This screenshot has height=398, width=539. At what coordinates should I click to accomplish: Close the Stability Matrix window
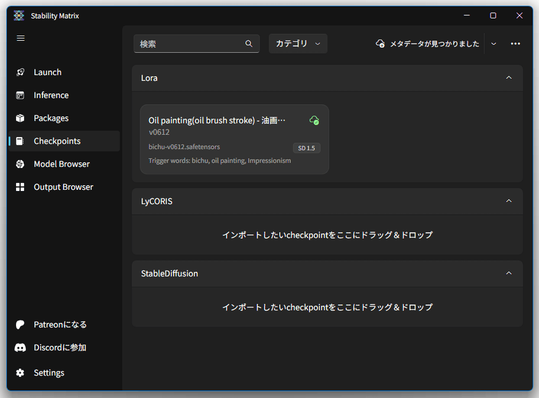pyautogui.click(x=519, y=15)
